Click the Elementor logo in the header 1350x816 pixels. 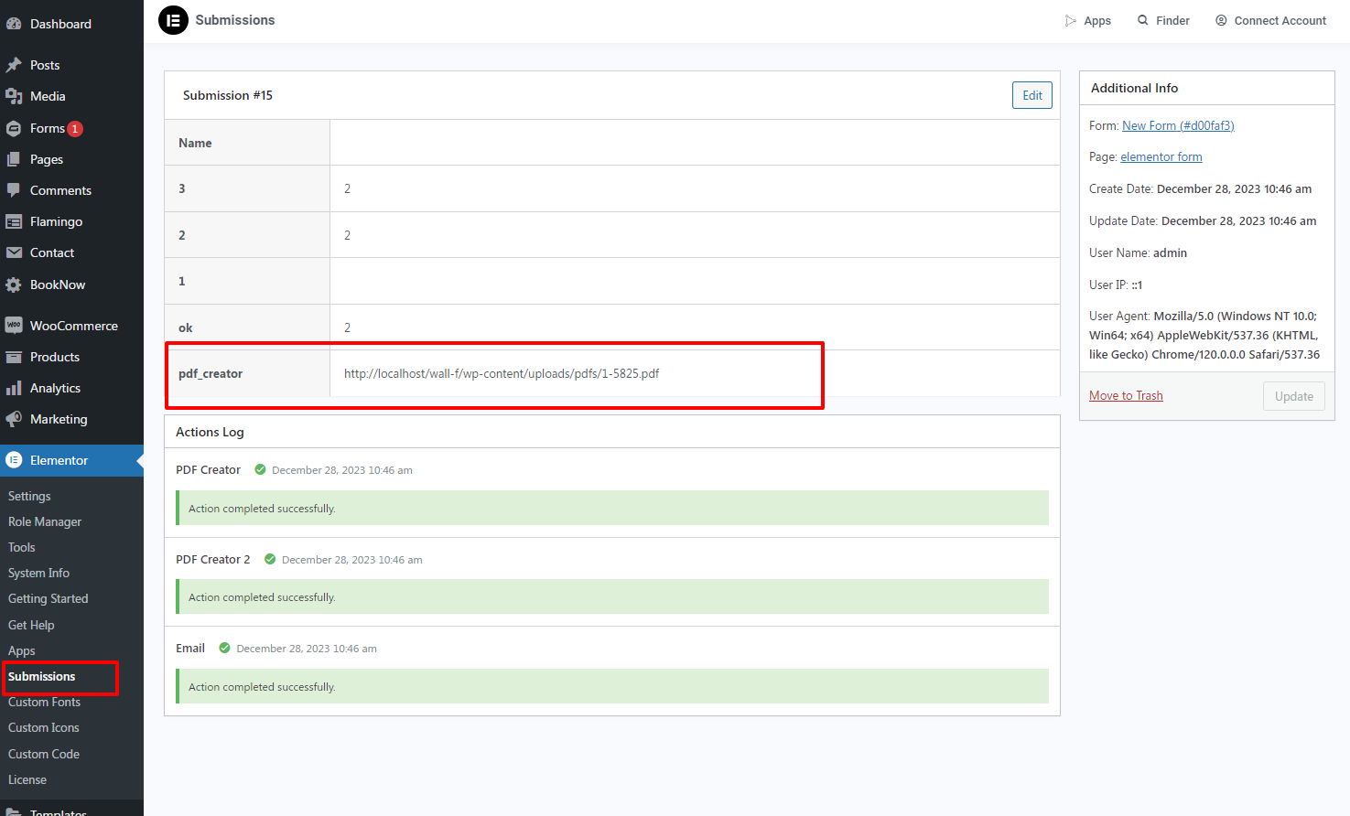[173, 19]
